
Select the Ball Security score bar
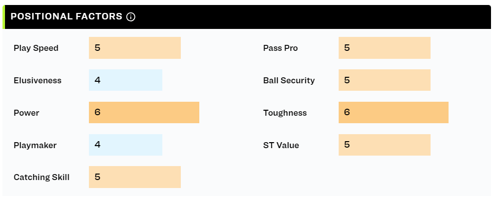point(384,80)
